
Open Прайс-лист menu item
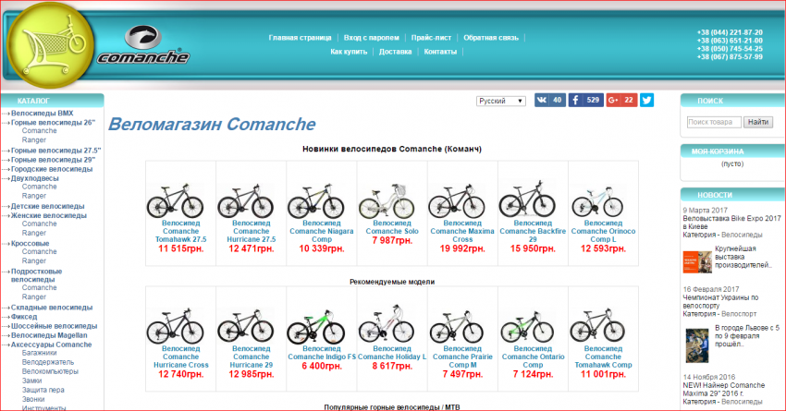pyautogui.click(x=431, y=38)
